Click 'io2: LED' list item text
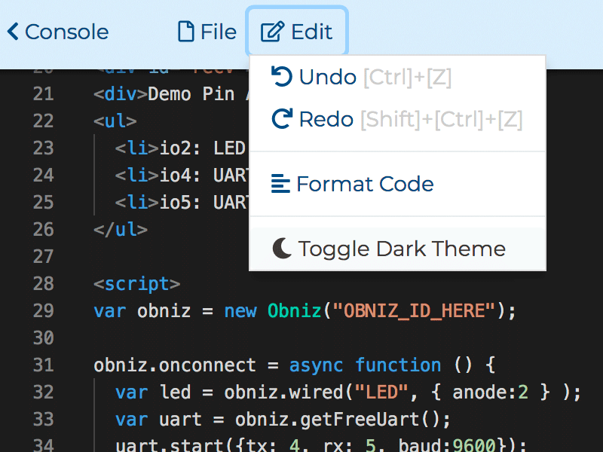This screenshot has width=603, height=452. click(202, 148)
